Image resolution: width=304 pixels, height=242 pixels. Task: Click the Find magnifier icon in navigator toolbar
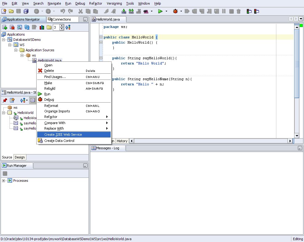(19, 27)
